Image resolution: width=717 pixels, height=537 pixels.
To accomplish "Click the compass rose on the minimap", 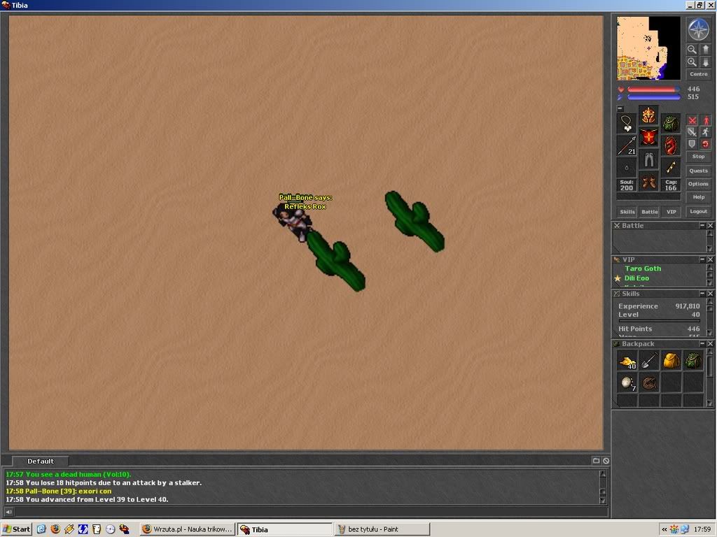I will coord(698,29).
